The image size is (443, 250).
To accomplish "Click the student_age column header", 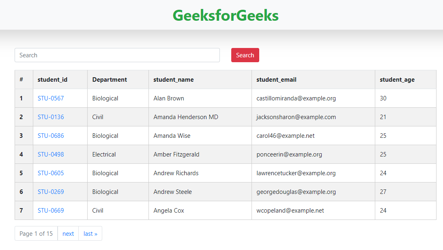I will 397,80.
